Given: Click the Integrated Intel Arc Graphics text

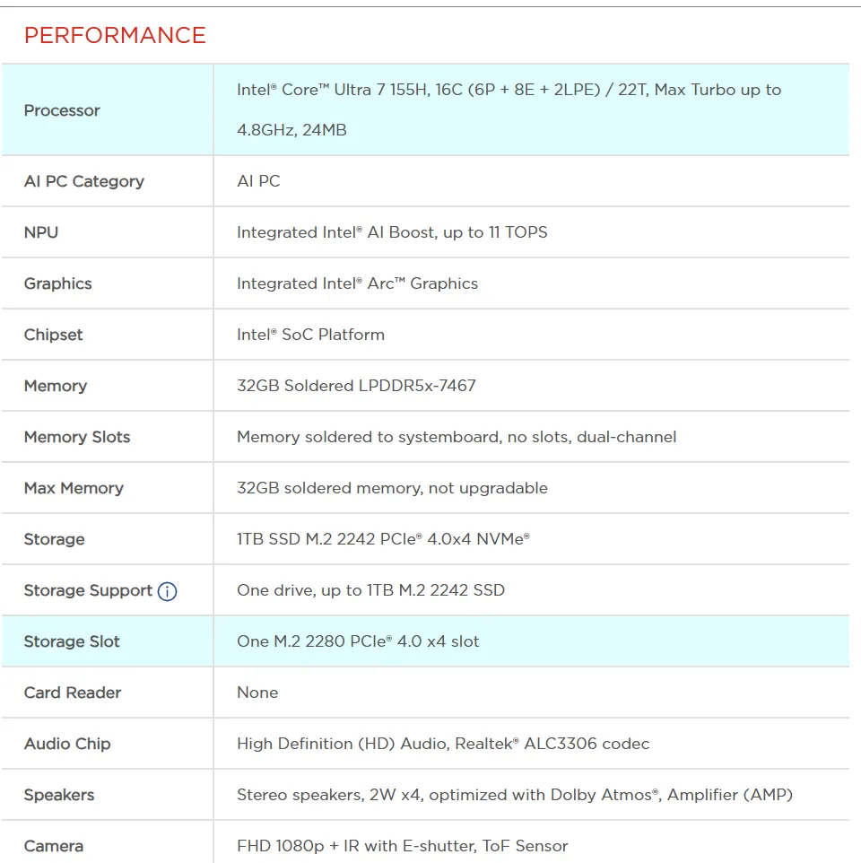Looking at the screenshot, I should coord(358,283).
